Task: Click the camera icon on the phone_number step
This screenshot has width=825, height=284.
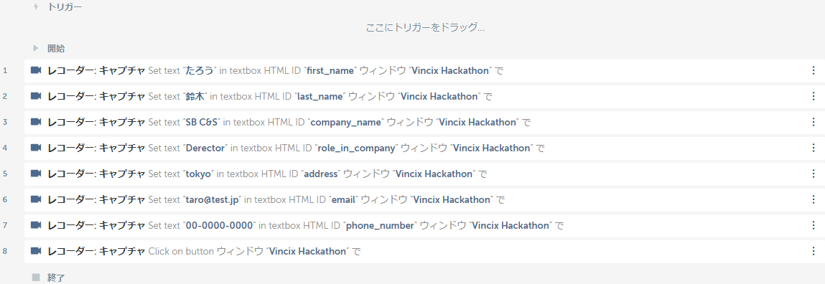Action: click(x=36, y=225)
